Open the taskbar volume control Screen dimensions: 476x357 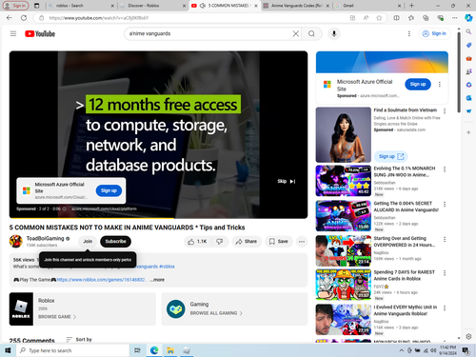(x=433, y=350)
